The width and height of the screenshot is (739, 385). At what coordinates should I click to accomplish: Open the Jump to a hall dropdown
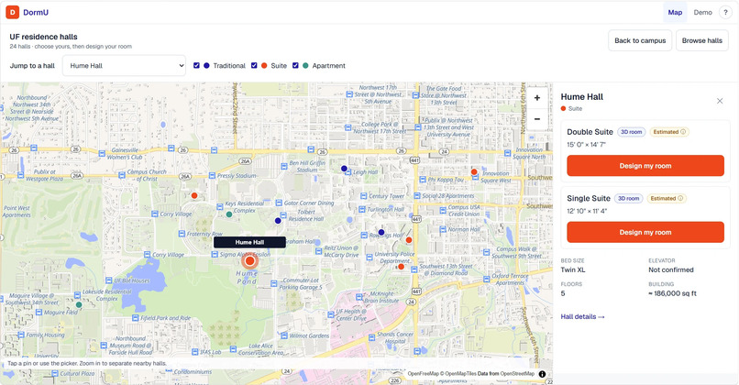[124, 65]
